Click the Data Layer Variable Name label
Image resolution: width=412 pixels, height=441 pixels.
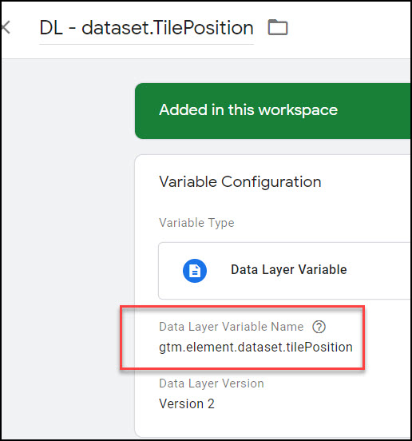232,327
